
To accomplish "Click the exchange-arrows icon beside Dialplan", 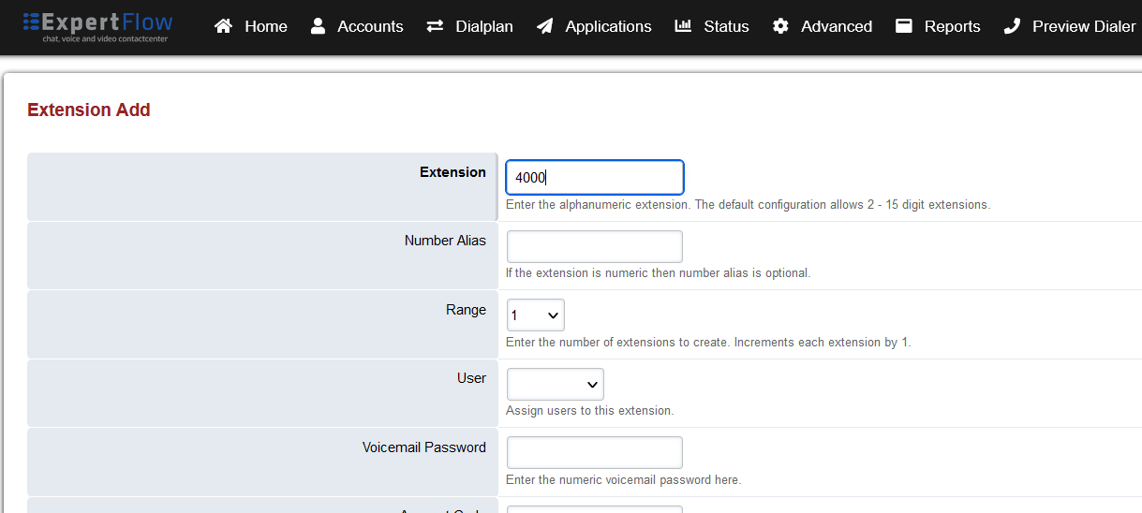I will pyautogui.click(x=435, y=26).
